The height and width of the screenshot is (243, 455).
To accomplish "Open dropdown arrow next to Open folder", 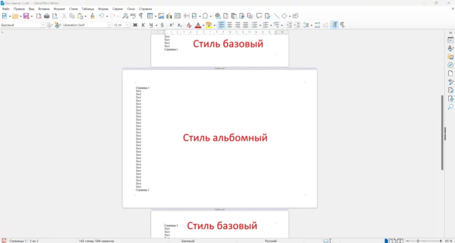I will [20, 16].
